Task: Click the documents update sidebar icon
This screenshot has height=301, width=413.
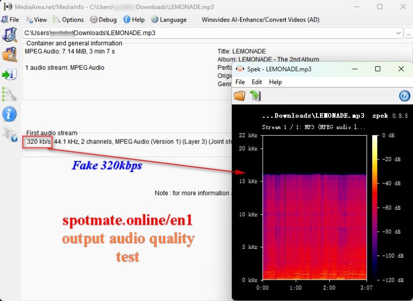Action: click(10, 134)
